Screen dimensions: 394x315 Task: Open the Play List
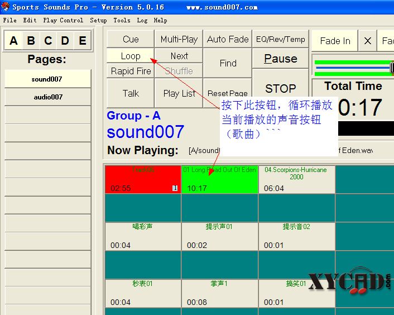pos(179,93)
